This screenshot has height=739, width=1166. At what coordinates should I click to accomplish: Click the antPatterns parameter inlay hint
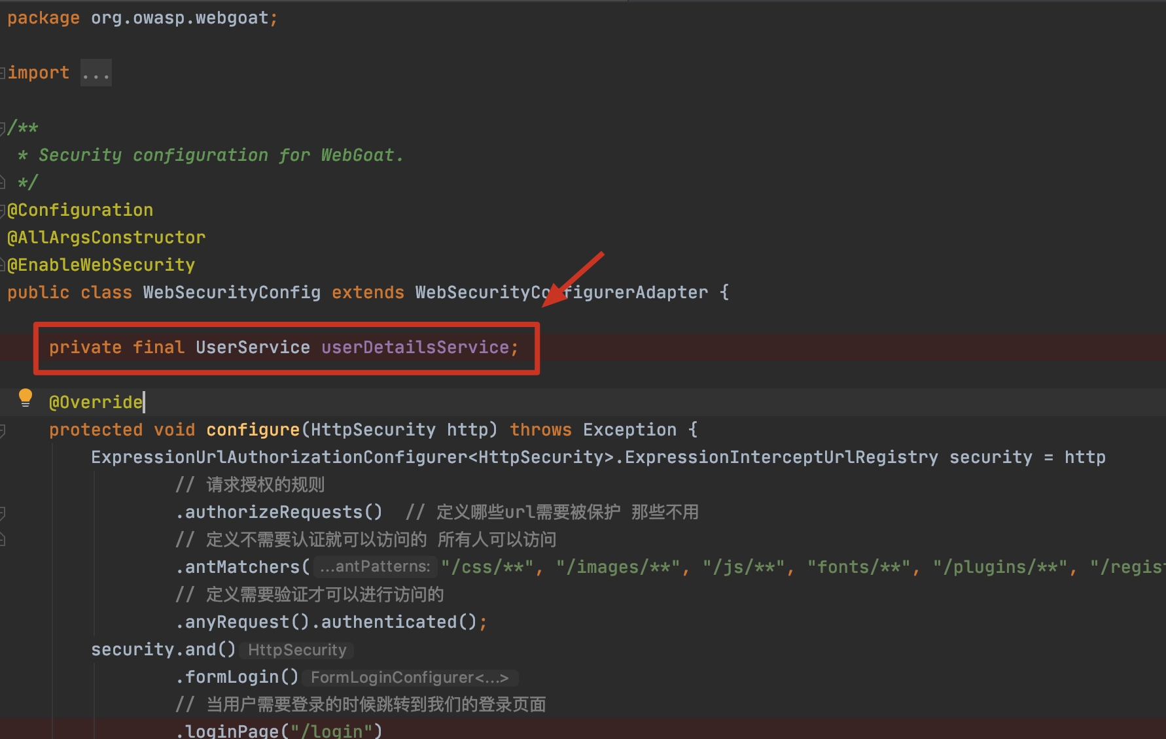click(376, 567)
